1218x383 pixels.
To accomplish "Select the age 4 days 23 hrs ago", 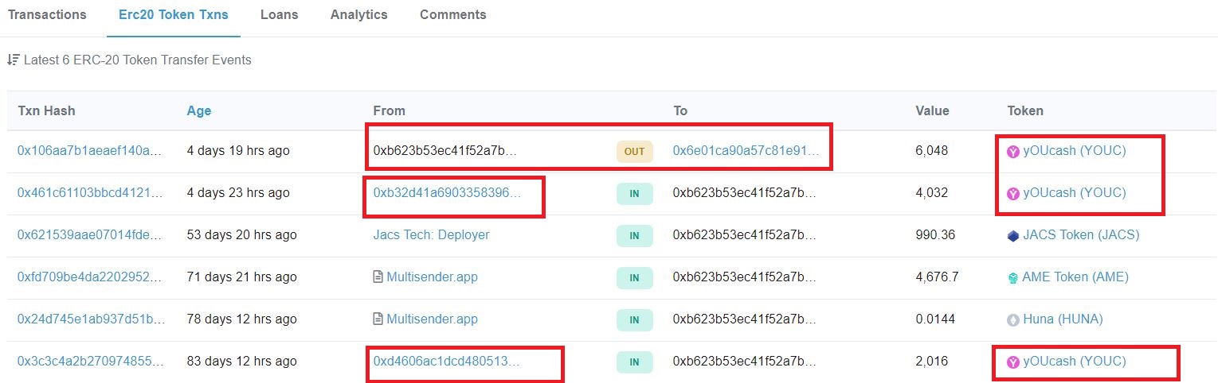I will click(x=238, y=192).
